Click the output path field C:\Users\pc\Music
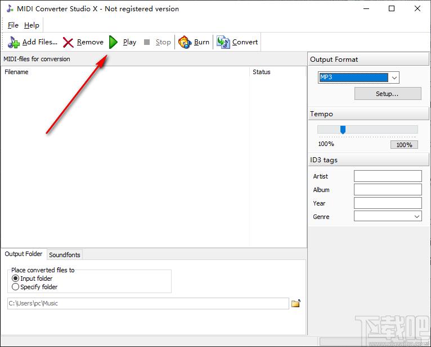The height and width of the screenshot is (347, 431). [148, 303]
